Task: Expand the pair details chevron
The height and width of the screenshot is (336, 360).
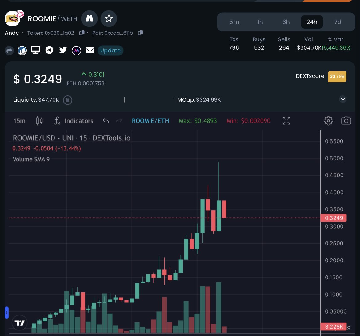Action: click(343, 99)
